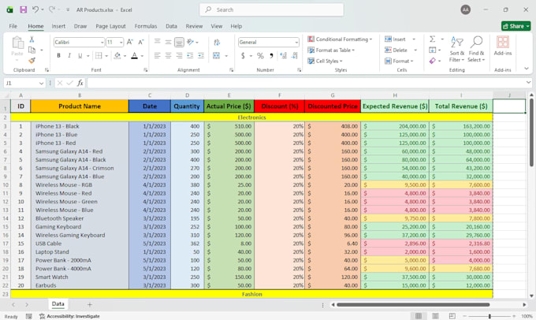Screen dimensions: 536x320
Task: Apply Comma Style format
Action: point(271,55)
